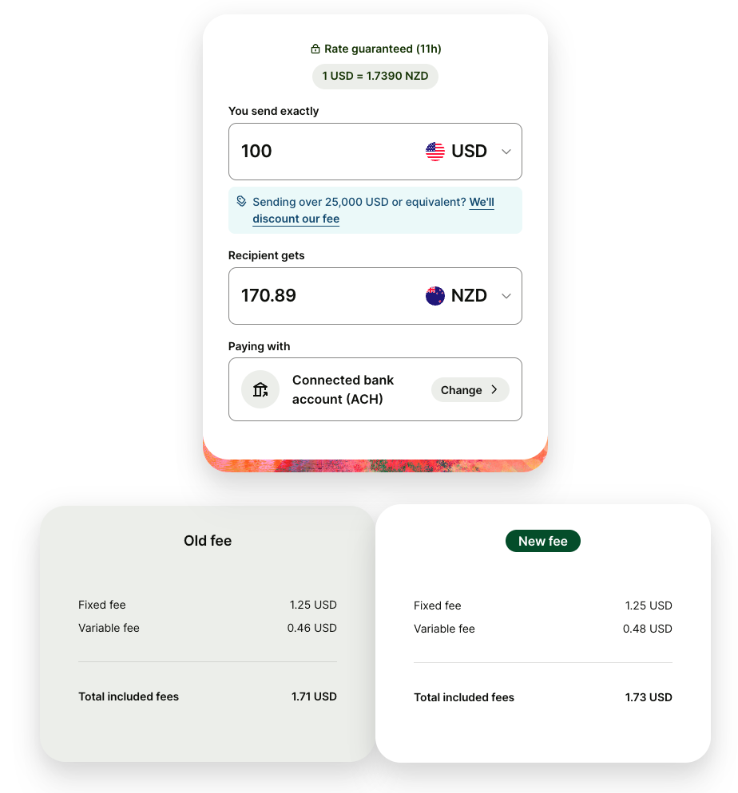Viewport: 738px width, 793px height.
Task: Click the Rate guaranteed (11h) label
Action: (x=383, y=49)
